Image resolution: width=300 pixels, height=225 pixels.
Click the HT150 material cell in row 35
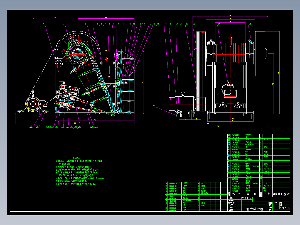click(x=203, y=186)
